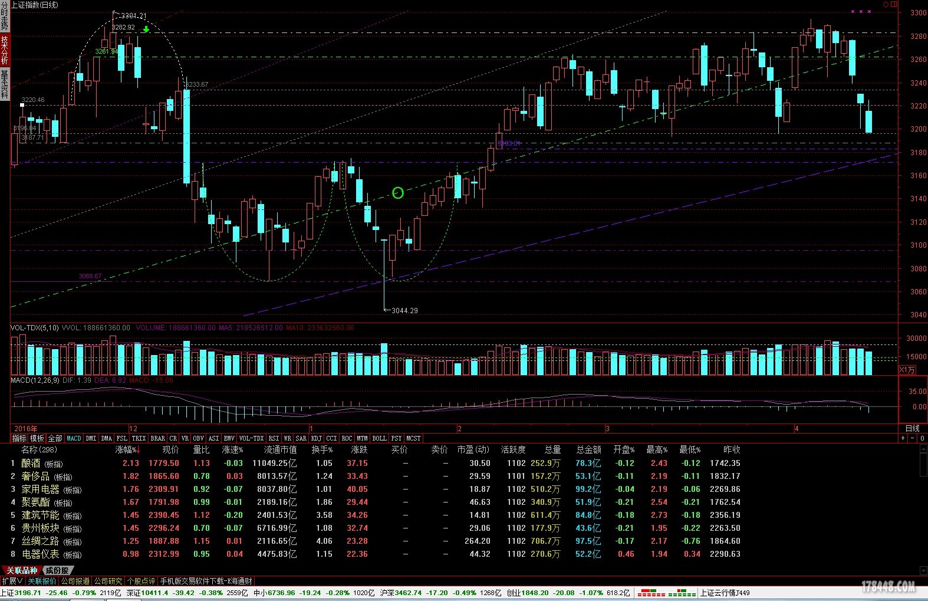Select the 成份股 tab
Image resolution: width=928 pixels, height=601 pixels.
click(57, 570)
